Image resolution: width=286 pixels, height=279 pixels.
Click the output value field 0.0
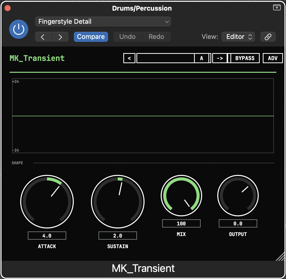click(238, 223)
